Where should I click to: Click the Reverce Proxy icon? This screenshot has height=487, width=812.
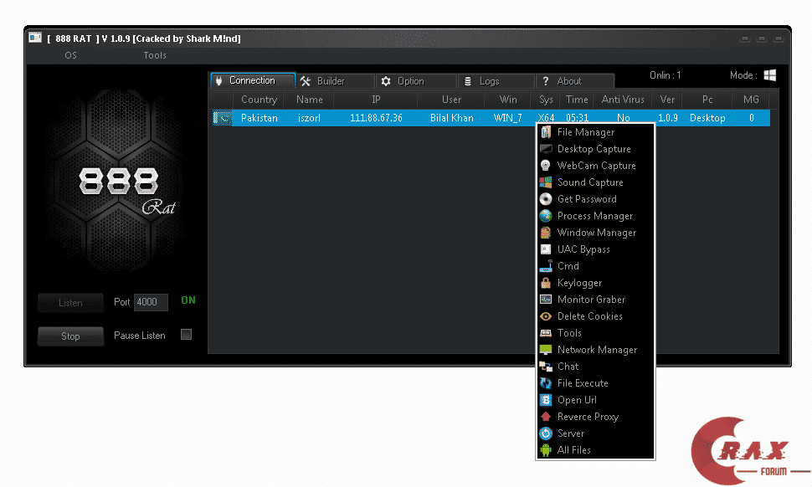546,416
